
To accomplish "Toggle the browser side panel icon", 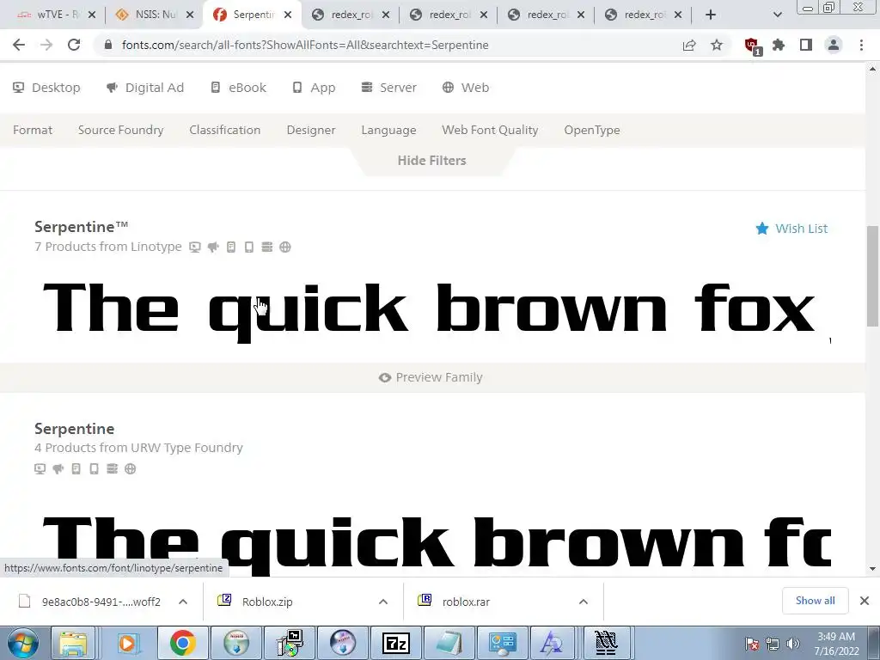I will coord(806,45).
